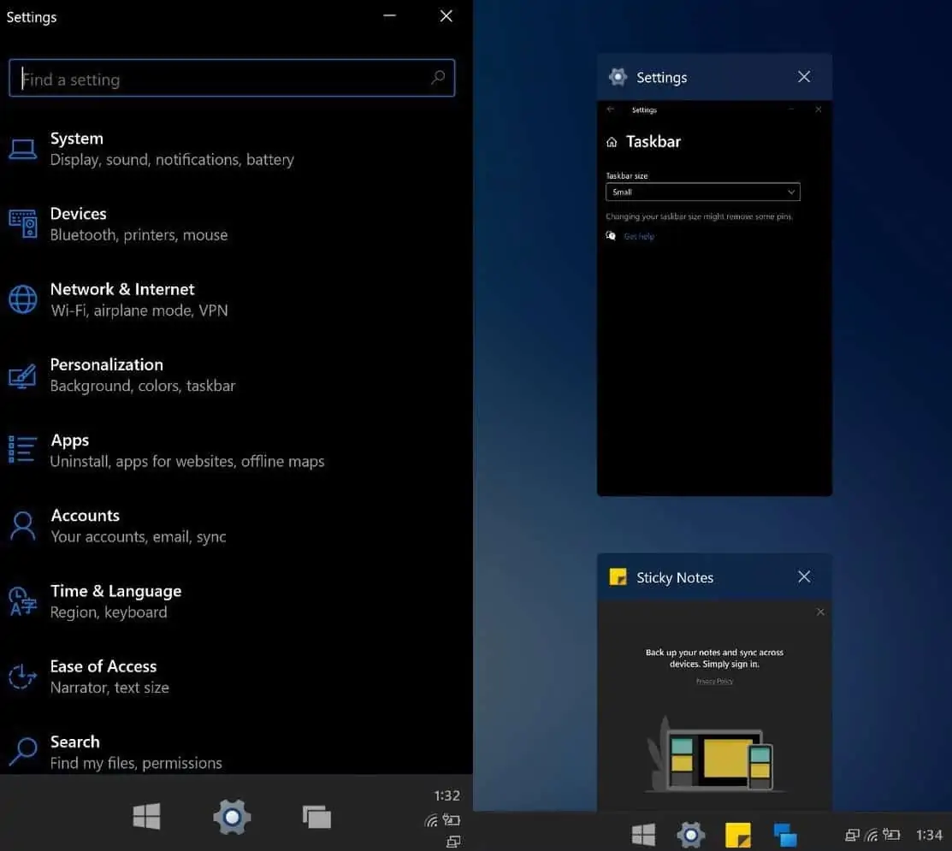This screenshot has height=851, width=952.
Task: Open Accounts settings
Action: point(138,525)
